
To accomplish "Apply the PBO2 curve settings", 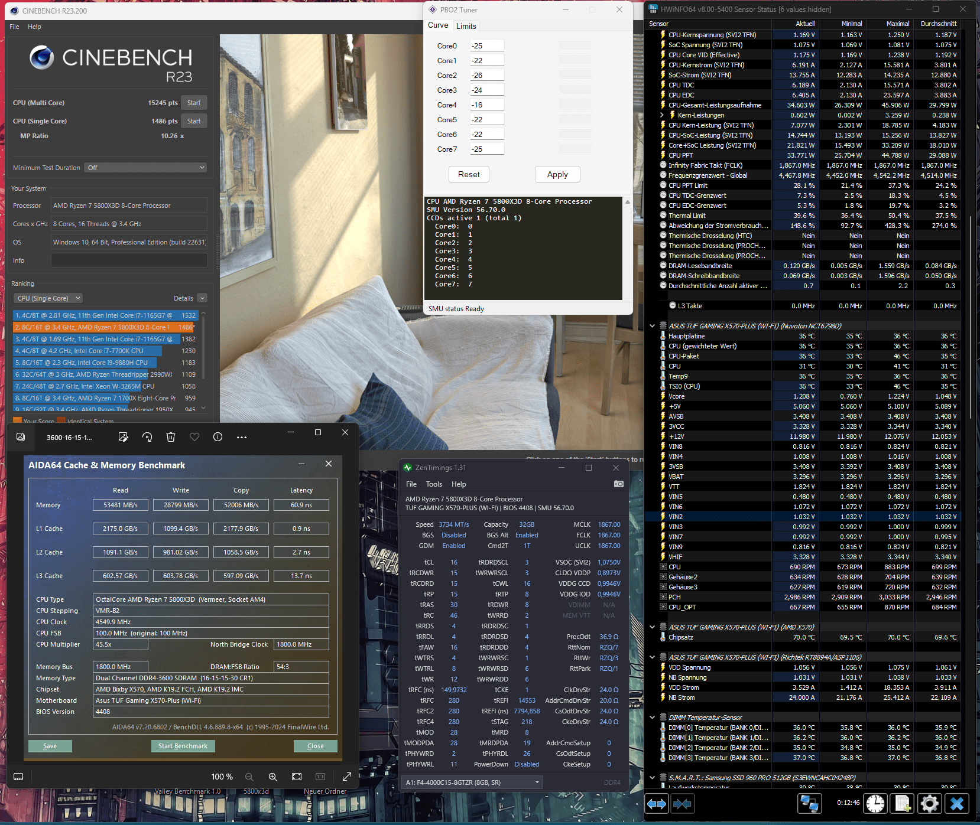I will (x=557, y=174).
